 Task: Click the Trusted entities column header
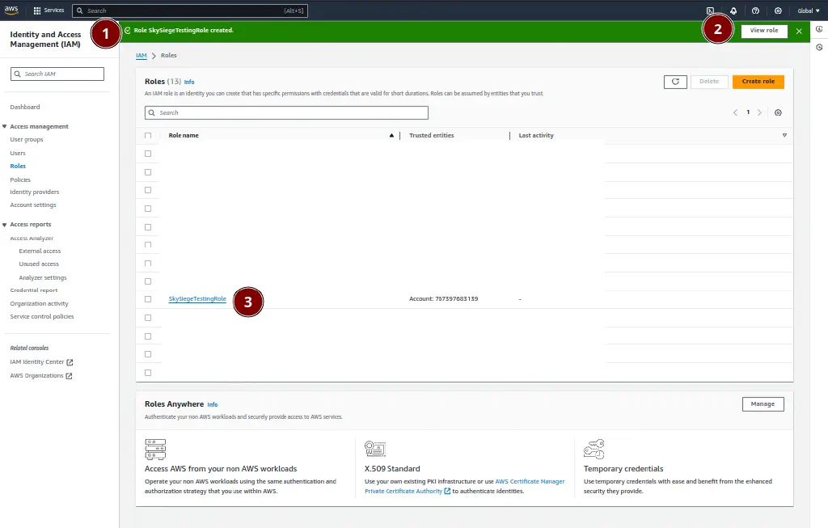pos(432,136)
